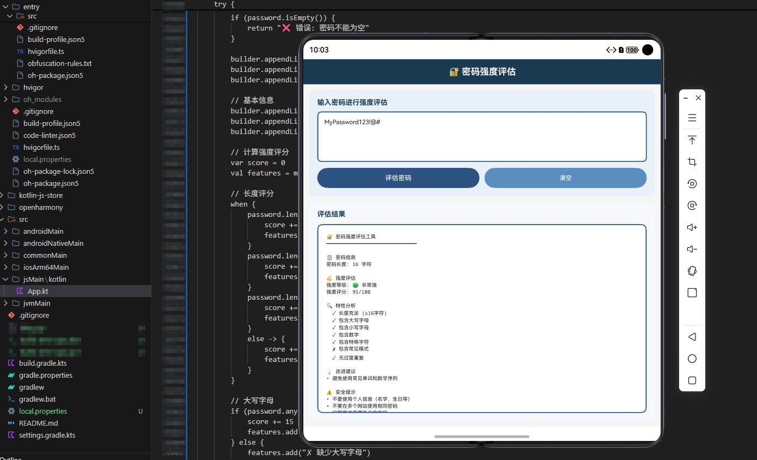Image resolution: width=757 pixels, height=460 pixels.
Task: Minimize the emulator side toolbar
Action: 686,98
